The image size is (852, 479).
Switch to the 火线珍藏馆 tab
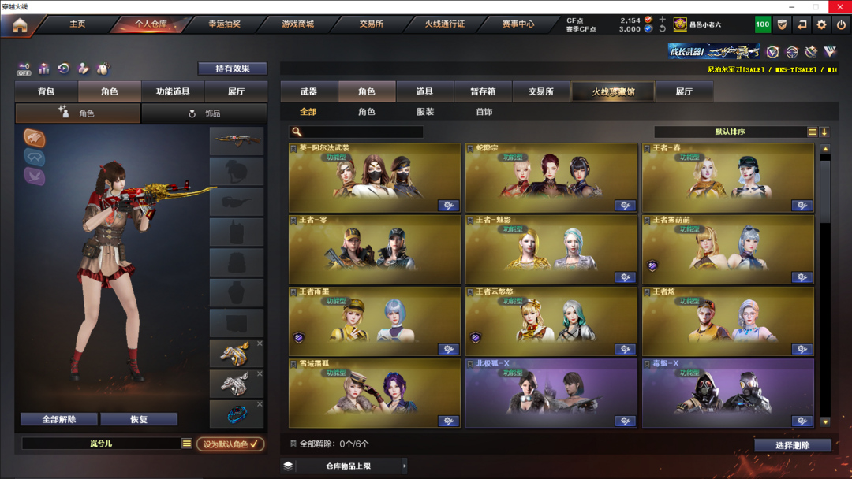click(613, 91)
